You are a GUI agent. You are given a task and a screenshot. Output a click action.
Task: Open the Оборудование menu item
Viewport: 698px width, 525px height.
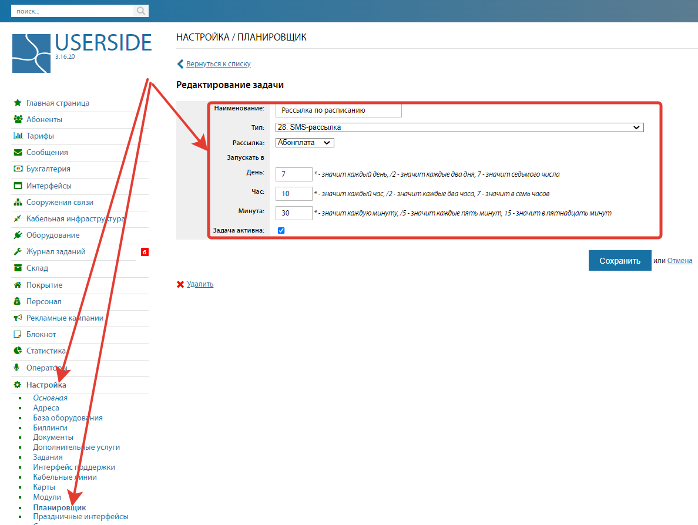click(53, 235)
